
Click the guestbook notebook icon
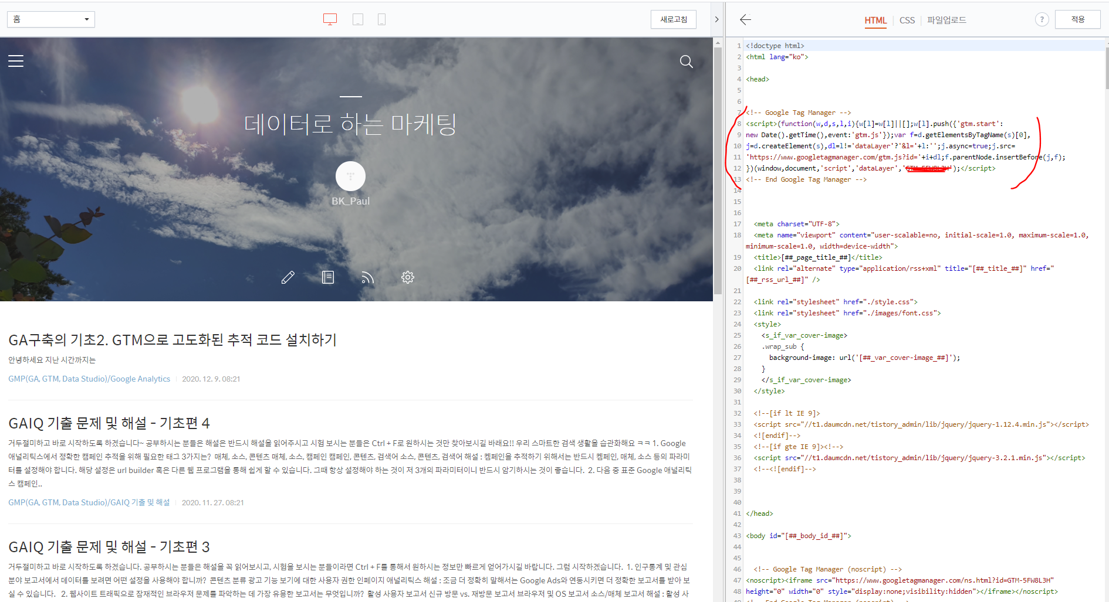click(x=328, y=277)
